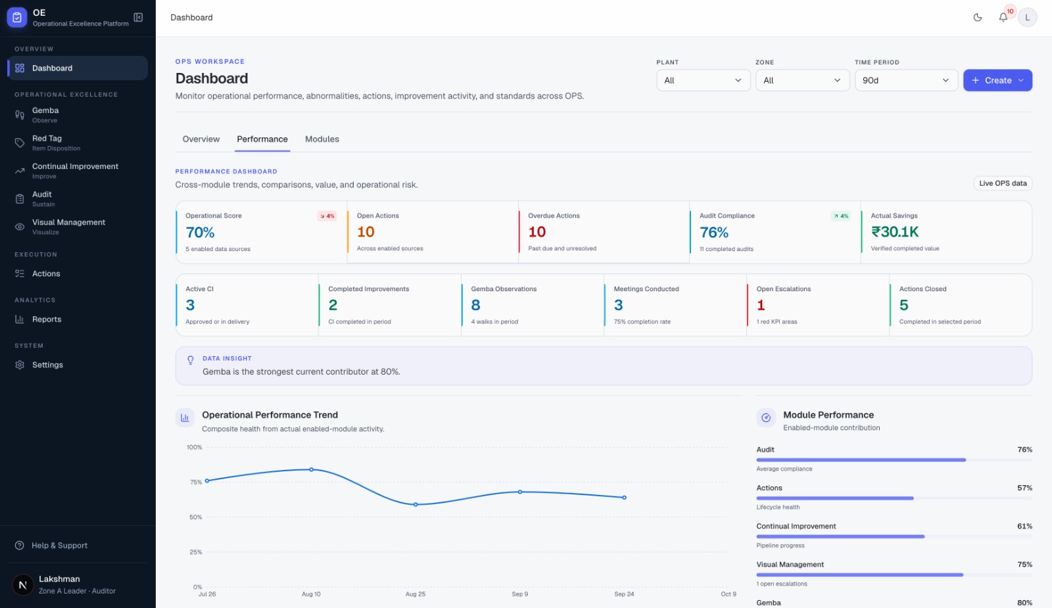The width and height of the screenshot is (1052, 608).
Task: Click the Reports chart icon in the sidebar
Action: (x=20, y=319)
